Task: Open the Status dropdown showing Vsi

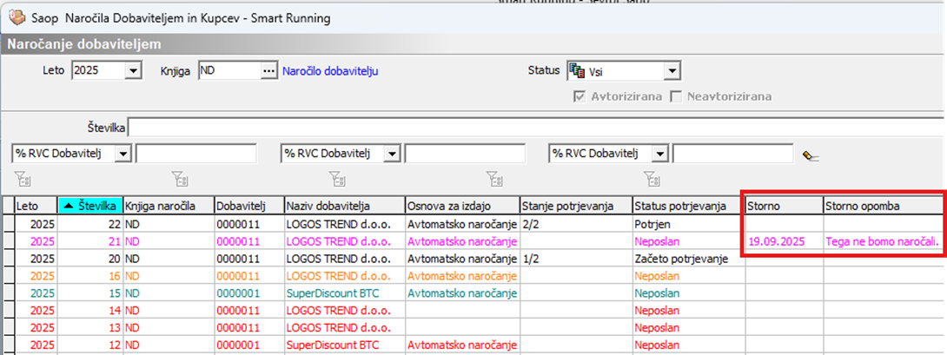Action: tap(671, 72)
